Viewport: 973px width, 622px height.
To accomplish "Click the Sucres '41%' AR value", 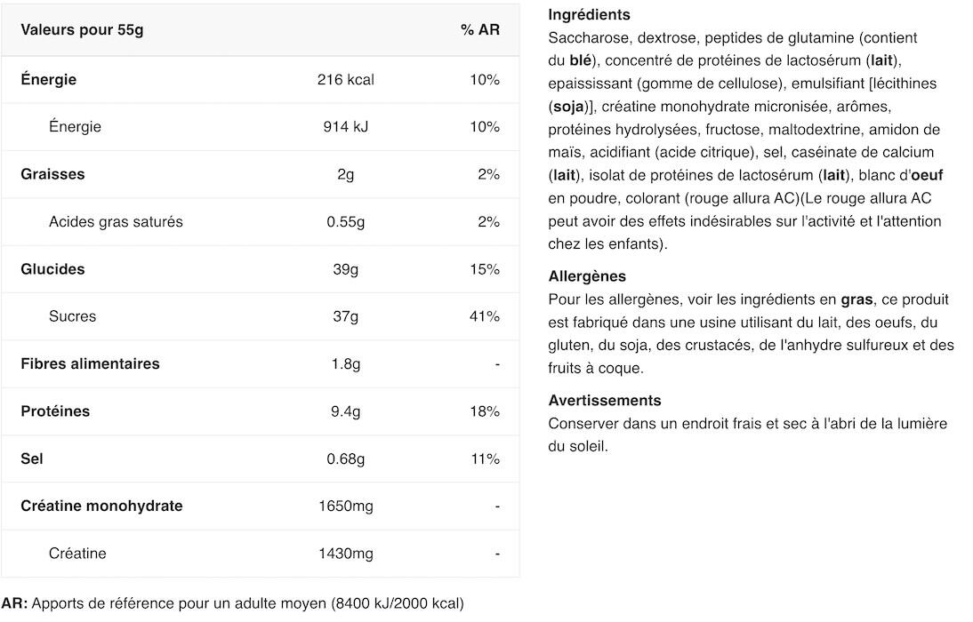I will (x=485, y=316).
